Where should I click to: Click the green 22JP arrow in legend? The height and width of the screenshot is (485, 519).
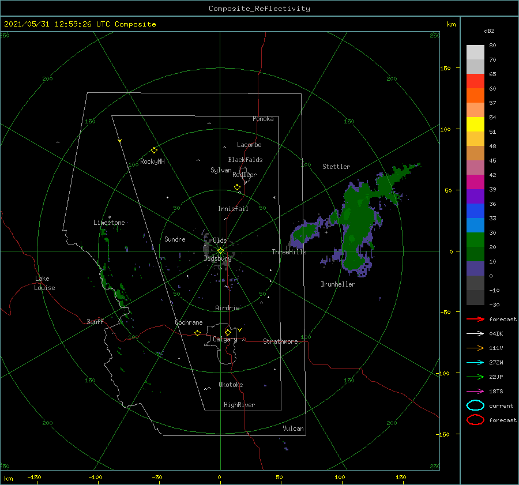[475, 377]
